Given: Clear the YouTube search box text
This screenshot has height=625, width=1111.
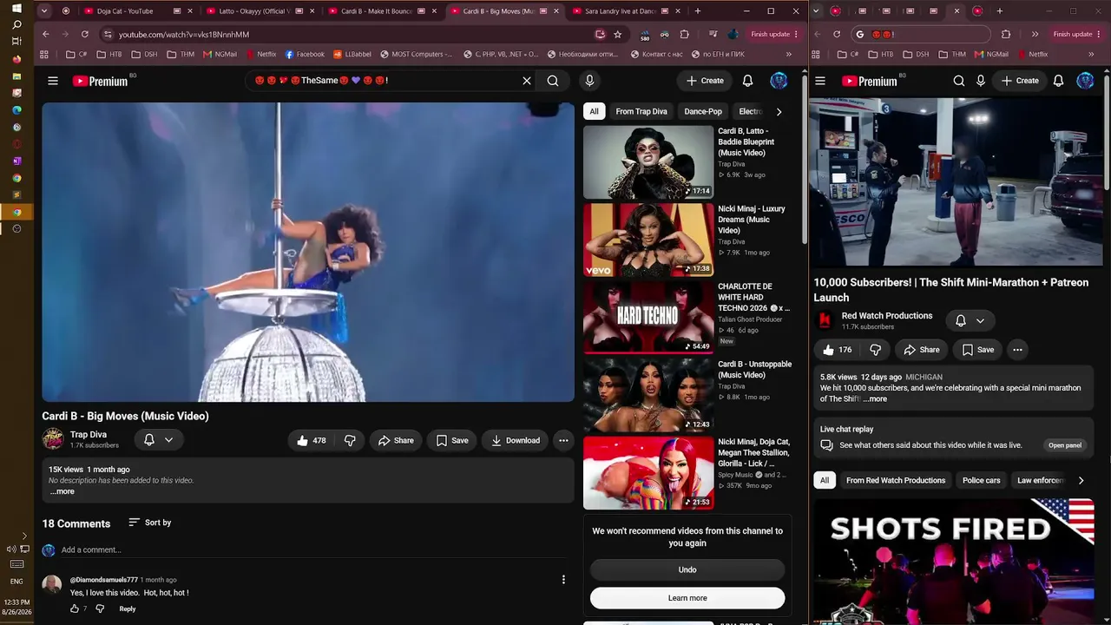Looking at the screenshot, I should click(527, 81).
